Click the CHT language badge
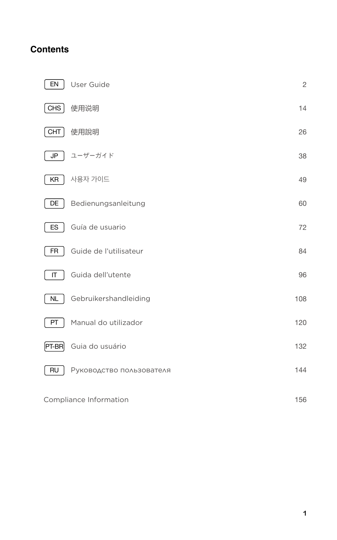Screen dimensions: 337x540 coord(54,132)
